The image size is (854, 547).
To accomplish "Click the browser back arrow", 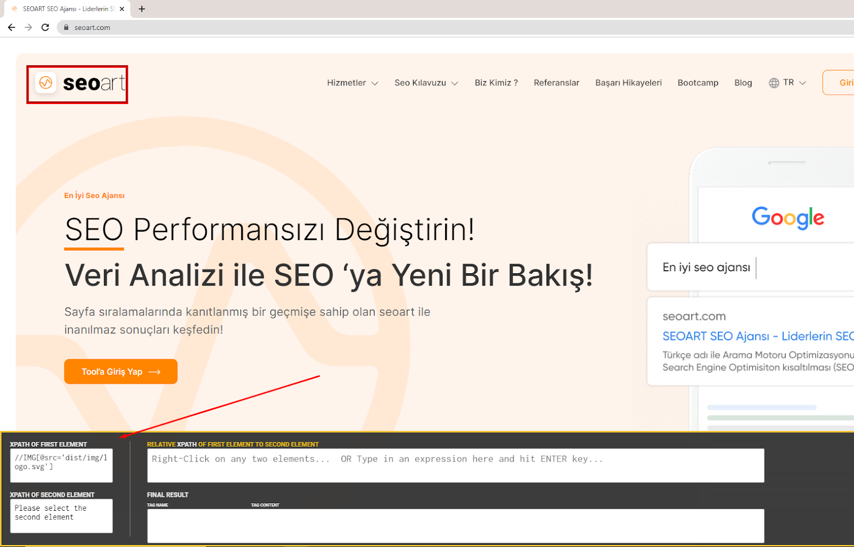I will click(x=11, y=27).
